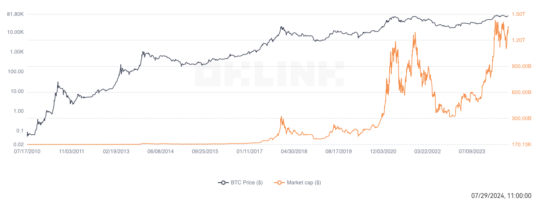The height and width of the screenshot is (205, 542).
Task: Click the 02/19/2013 x-axis date label
Action: 116,151
